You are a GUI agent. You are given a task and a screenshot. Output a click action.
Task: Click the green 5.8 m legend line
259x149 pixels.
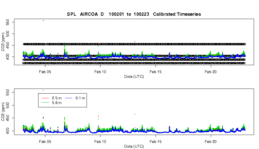[45, 103]
